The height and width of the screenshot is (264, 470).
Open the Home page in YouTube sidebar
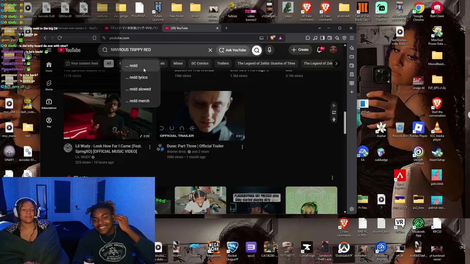tap(49, 67)
